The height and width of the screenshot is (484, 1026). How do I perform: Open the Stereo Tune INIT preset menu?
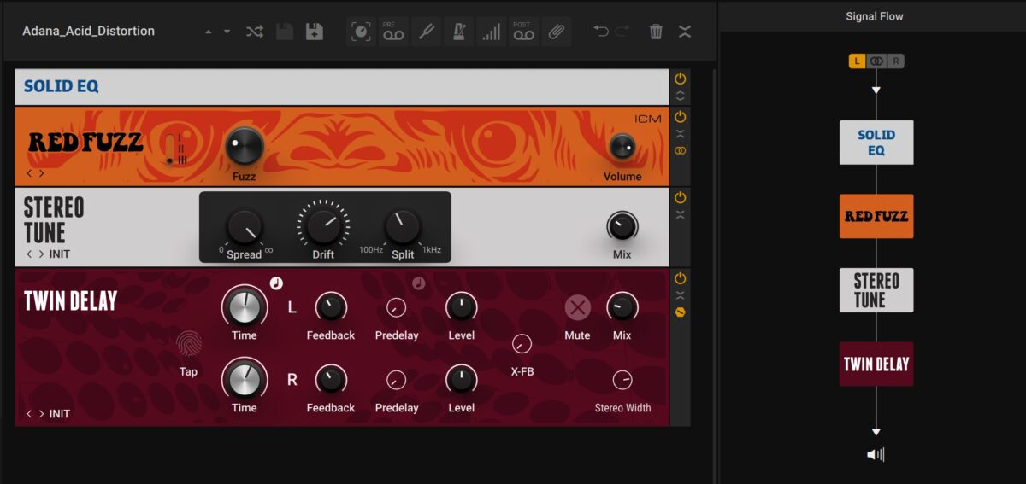coord(60,254)
